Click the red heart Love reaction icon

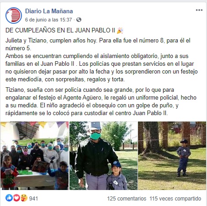(16, 198)
